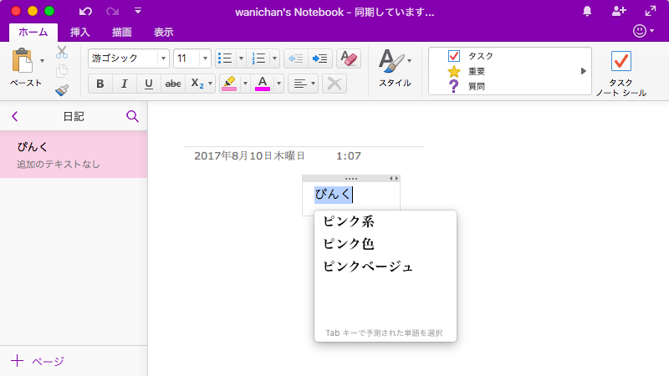Enter full screen with the arrows icon

[651, 12]
